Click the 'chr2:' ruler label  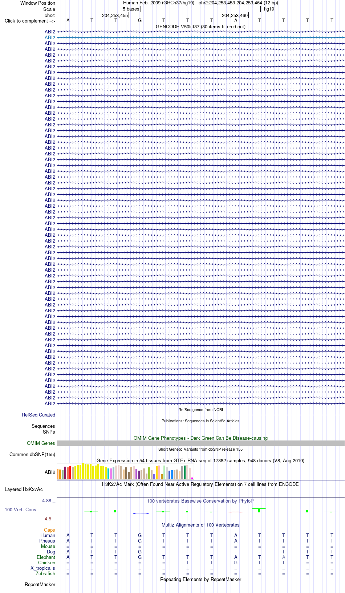pos(50,15)
